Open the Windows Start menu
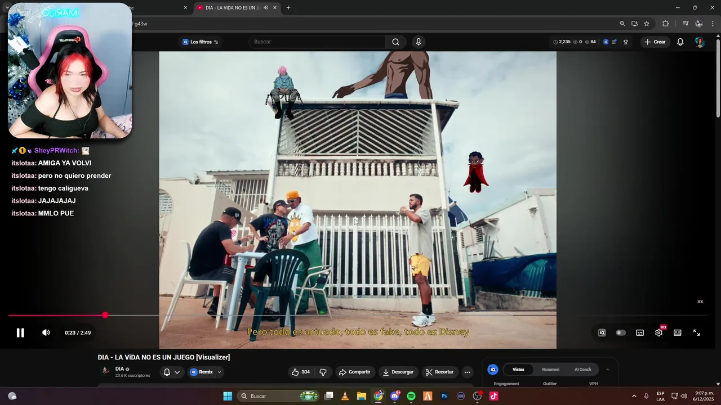Viewport: 721px width, 405px height. [228, 396]
